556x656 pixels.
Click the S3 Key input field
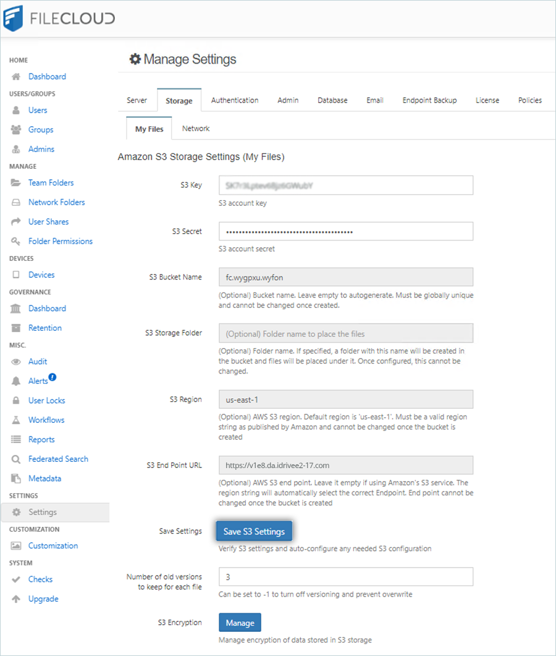pyautogui.click(x=346, y=185)
